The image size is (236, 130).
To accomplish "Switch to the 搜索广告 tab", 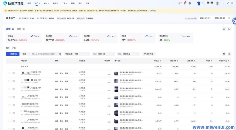I will click(x=21, y=29).
